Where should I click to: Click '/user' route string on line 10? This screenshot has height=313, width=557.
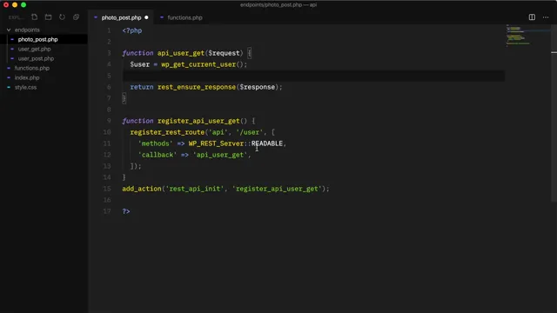250,132
